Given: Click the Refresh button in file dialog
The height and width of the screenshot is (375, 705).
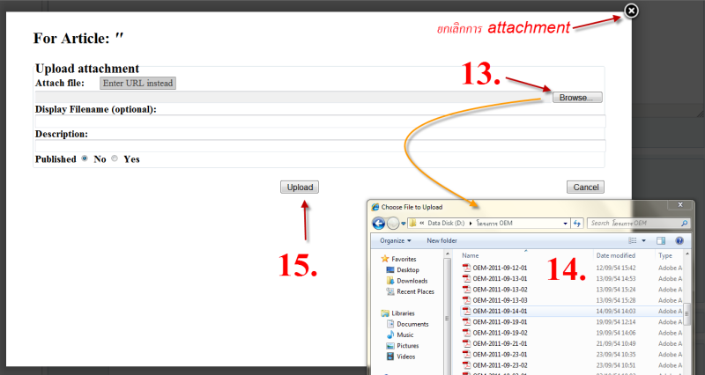Looking at the screenshot, I should tap(577, 224).
